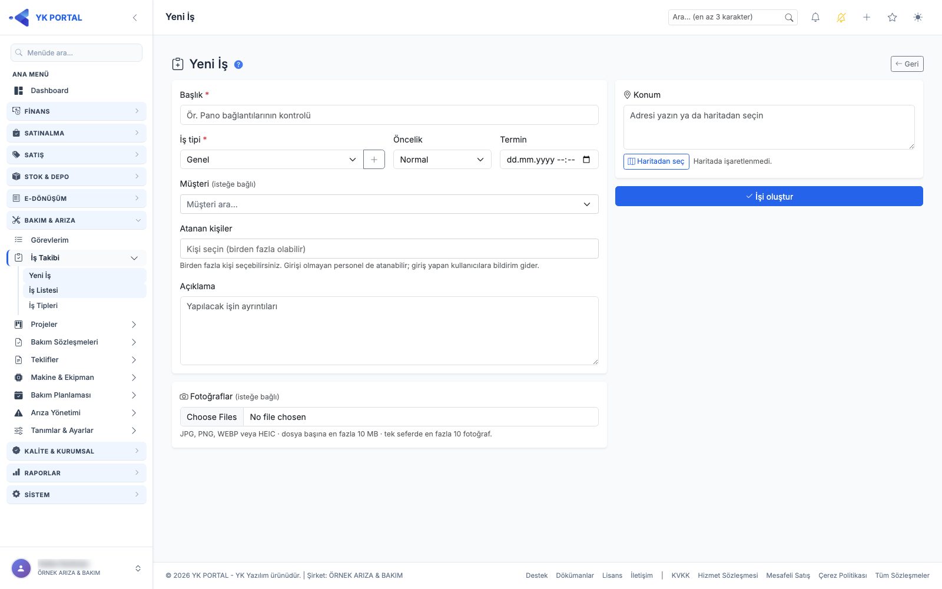The image size is (942, 589).
Task: Open İş Listesi submenu item
Action: coord(84,290)
